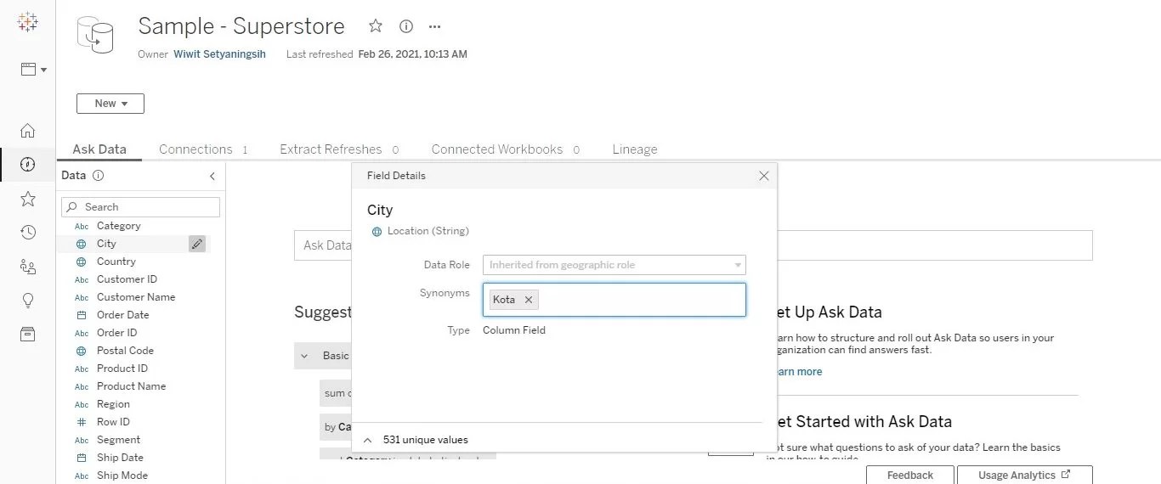Open the Explore compass icon
Screen dimensions: 1161x484
28,165
